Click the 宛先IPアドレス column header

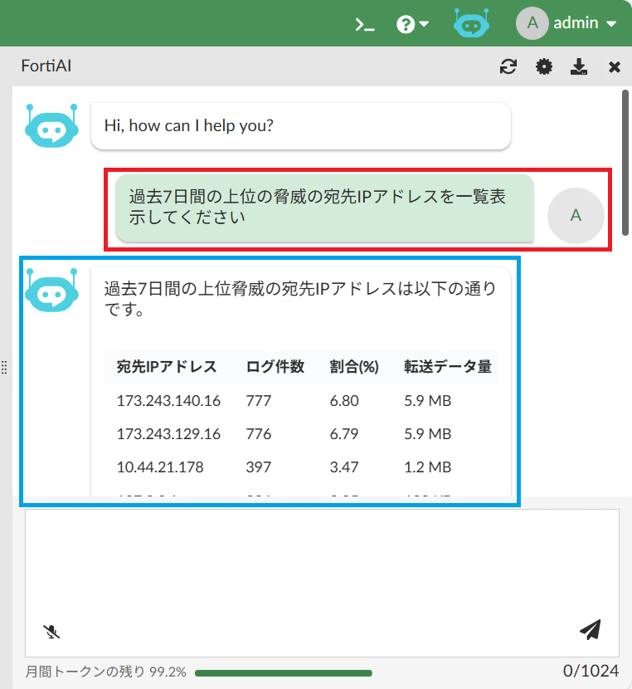click(x=167, y=367)
